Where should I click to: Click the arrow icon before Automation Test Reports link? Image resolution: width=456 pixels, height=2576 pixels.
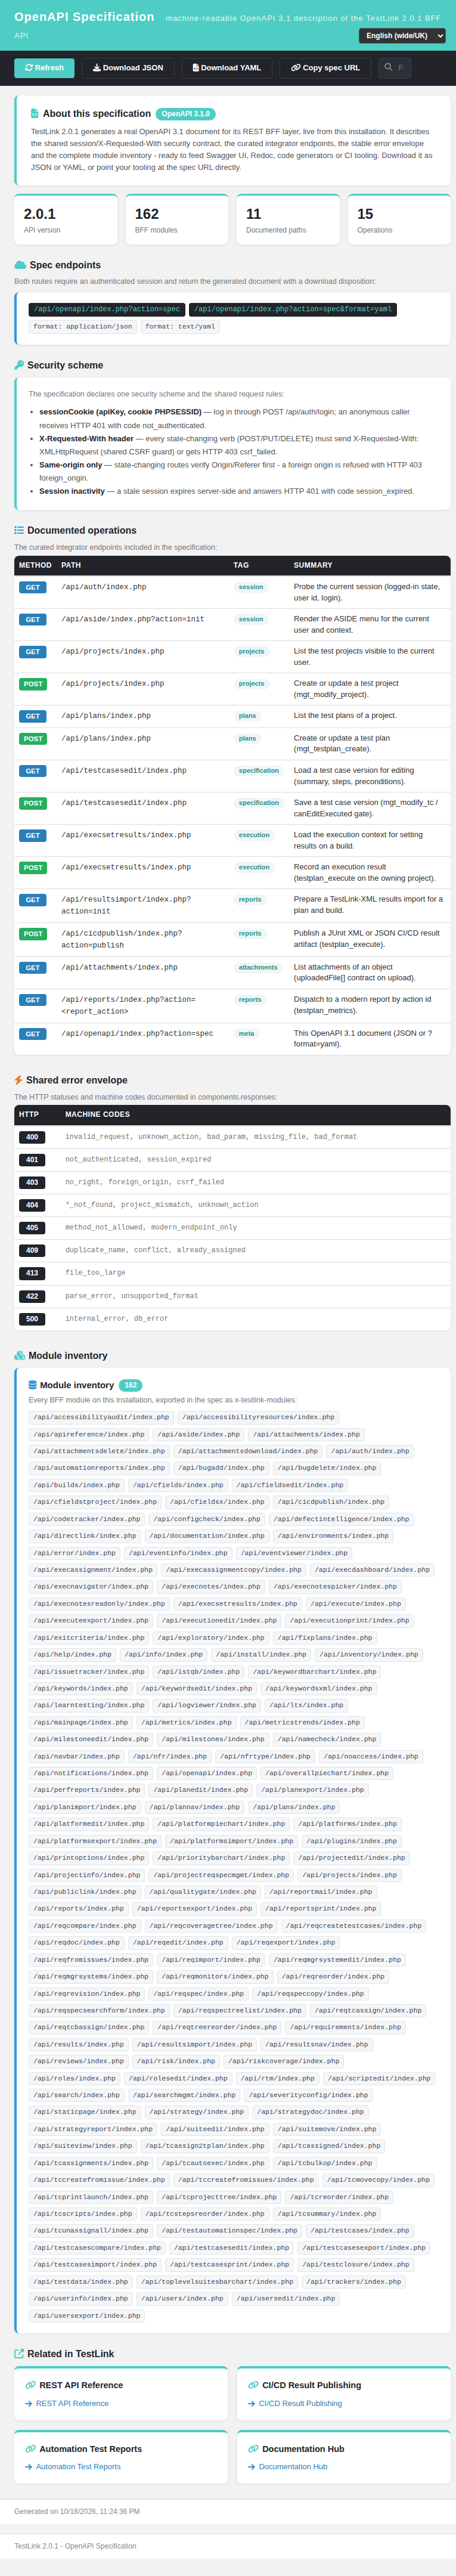click(28, 2467)
